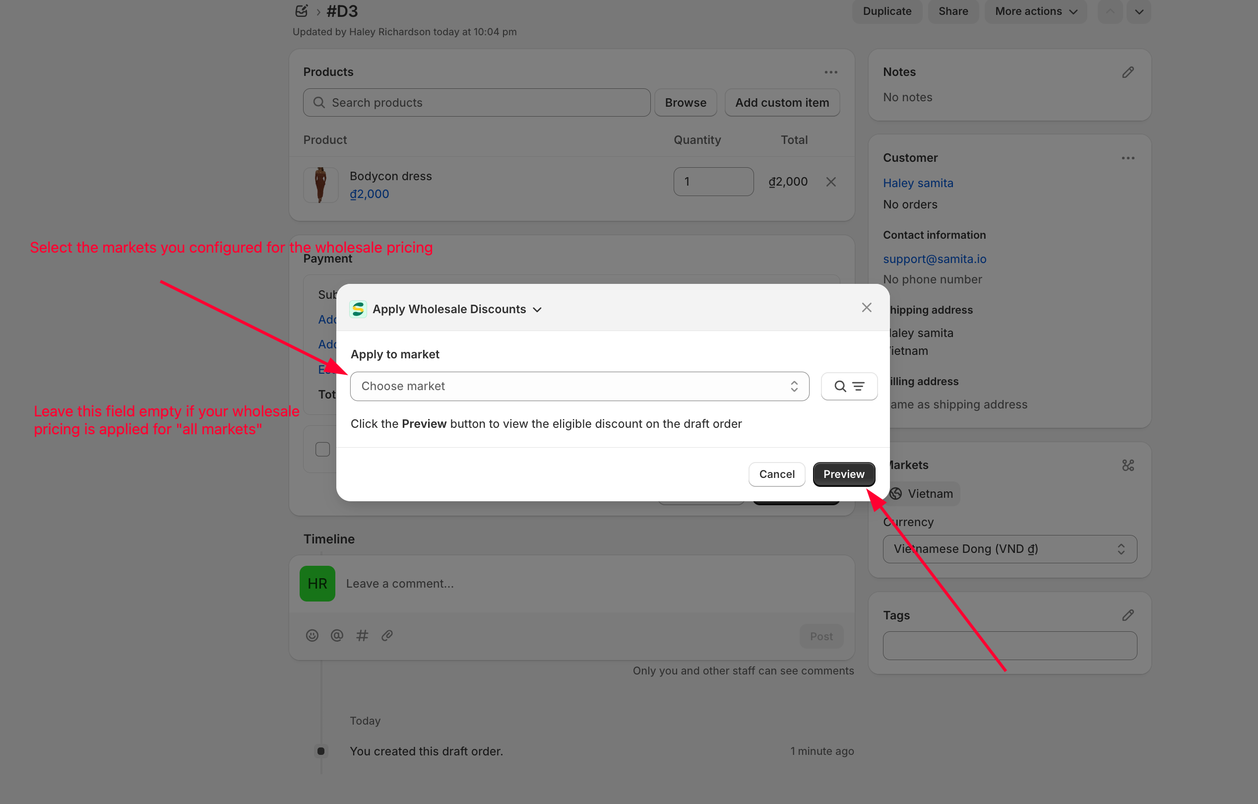Screen dimensions: 1258x804
Task: Open Haley samita customer link
Action: point(917,183)
